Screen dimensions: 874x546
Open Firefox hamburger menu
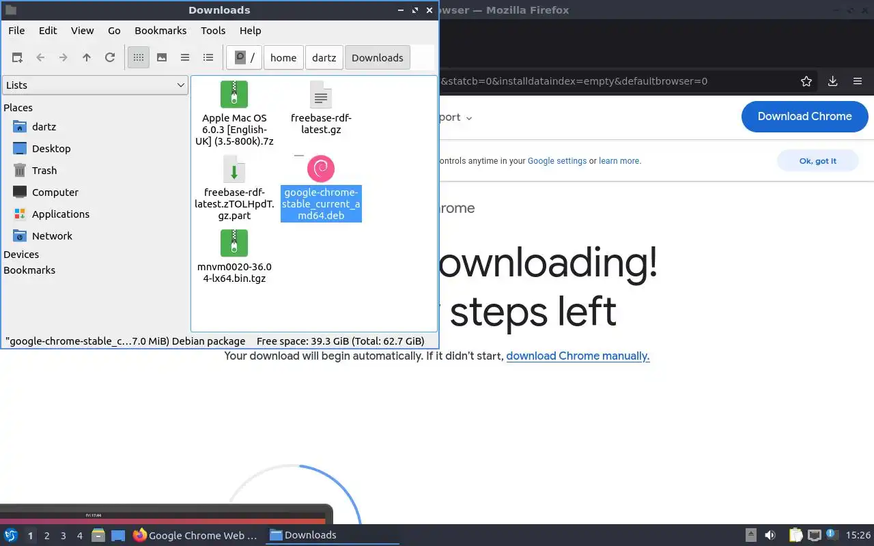pos(858,81)
